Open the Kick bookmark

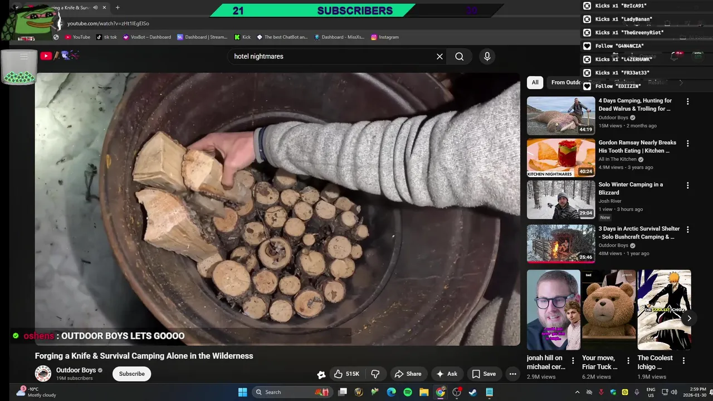(242, 37)
